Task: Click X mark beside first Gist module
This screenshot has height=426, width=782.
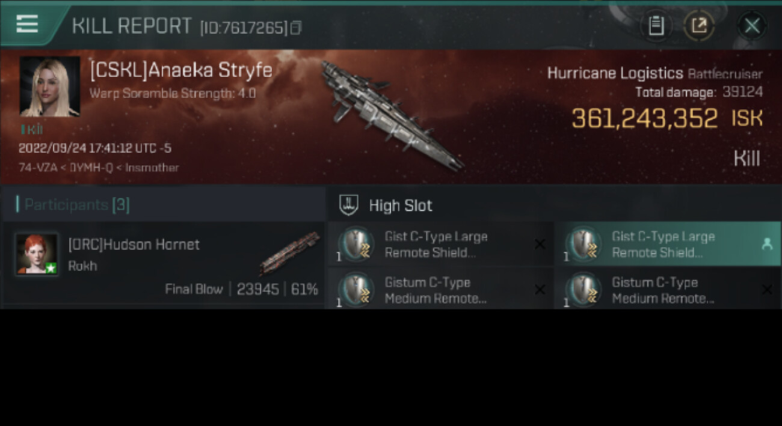Action: pos(540,244)
